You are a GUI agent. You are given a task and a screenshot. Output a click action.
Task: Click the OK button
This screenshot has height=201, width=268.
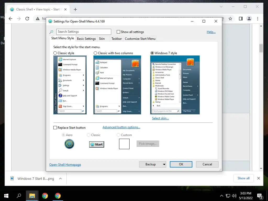(x=181, y=164)
